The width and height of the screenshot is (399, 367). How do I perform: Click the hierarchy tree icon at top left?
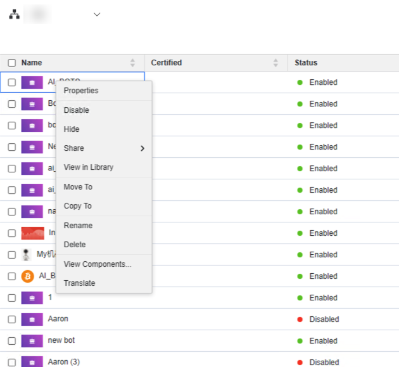pos(14,15)
